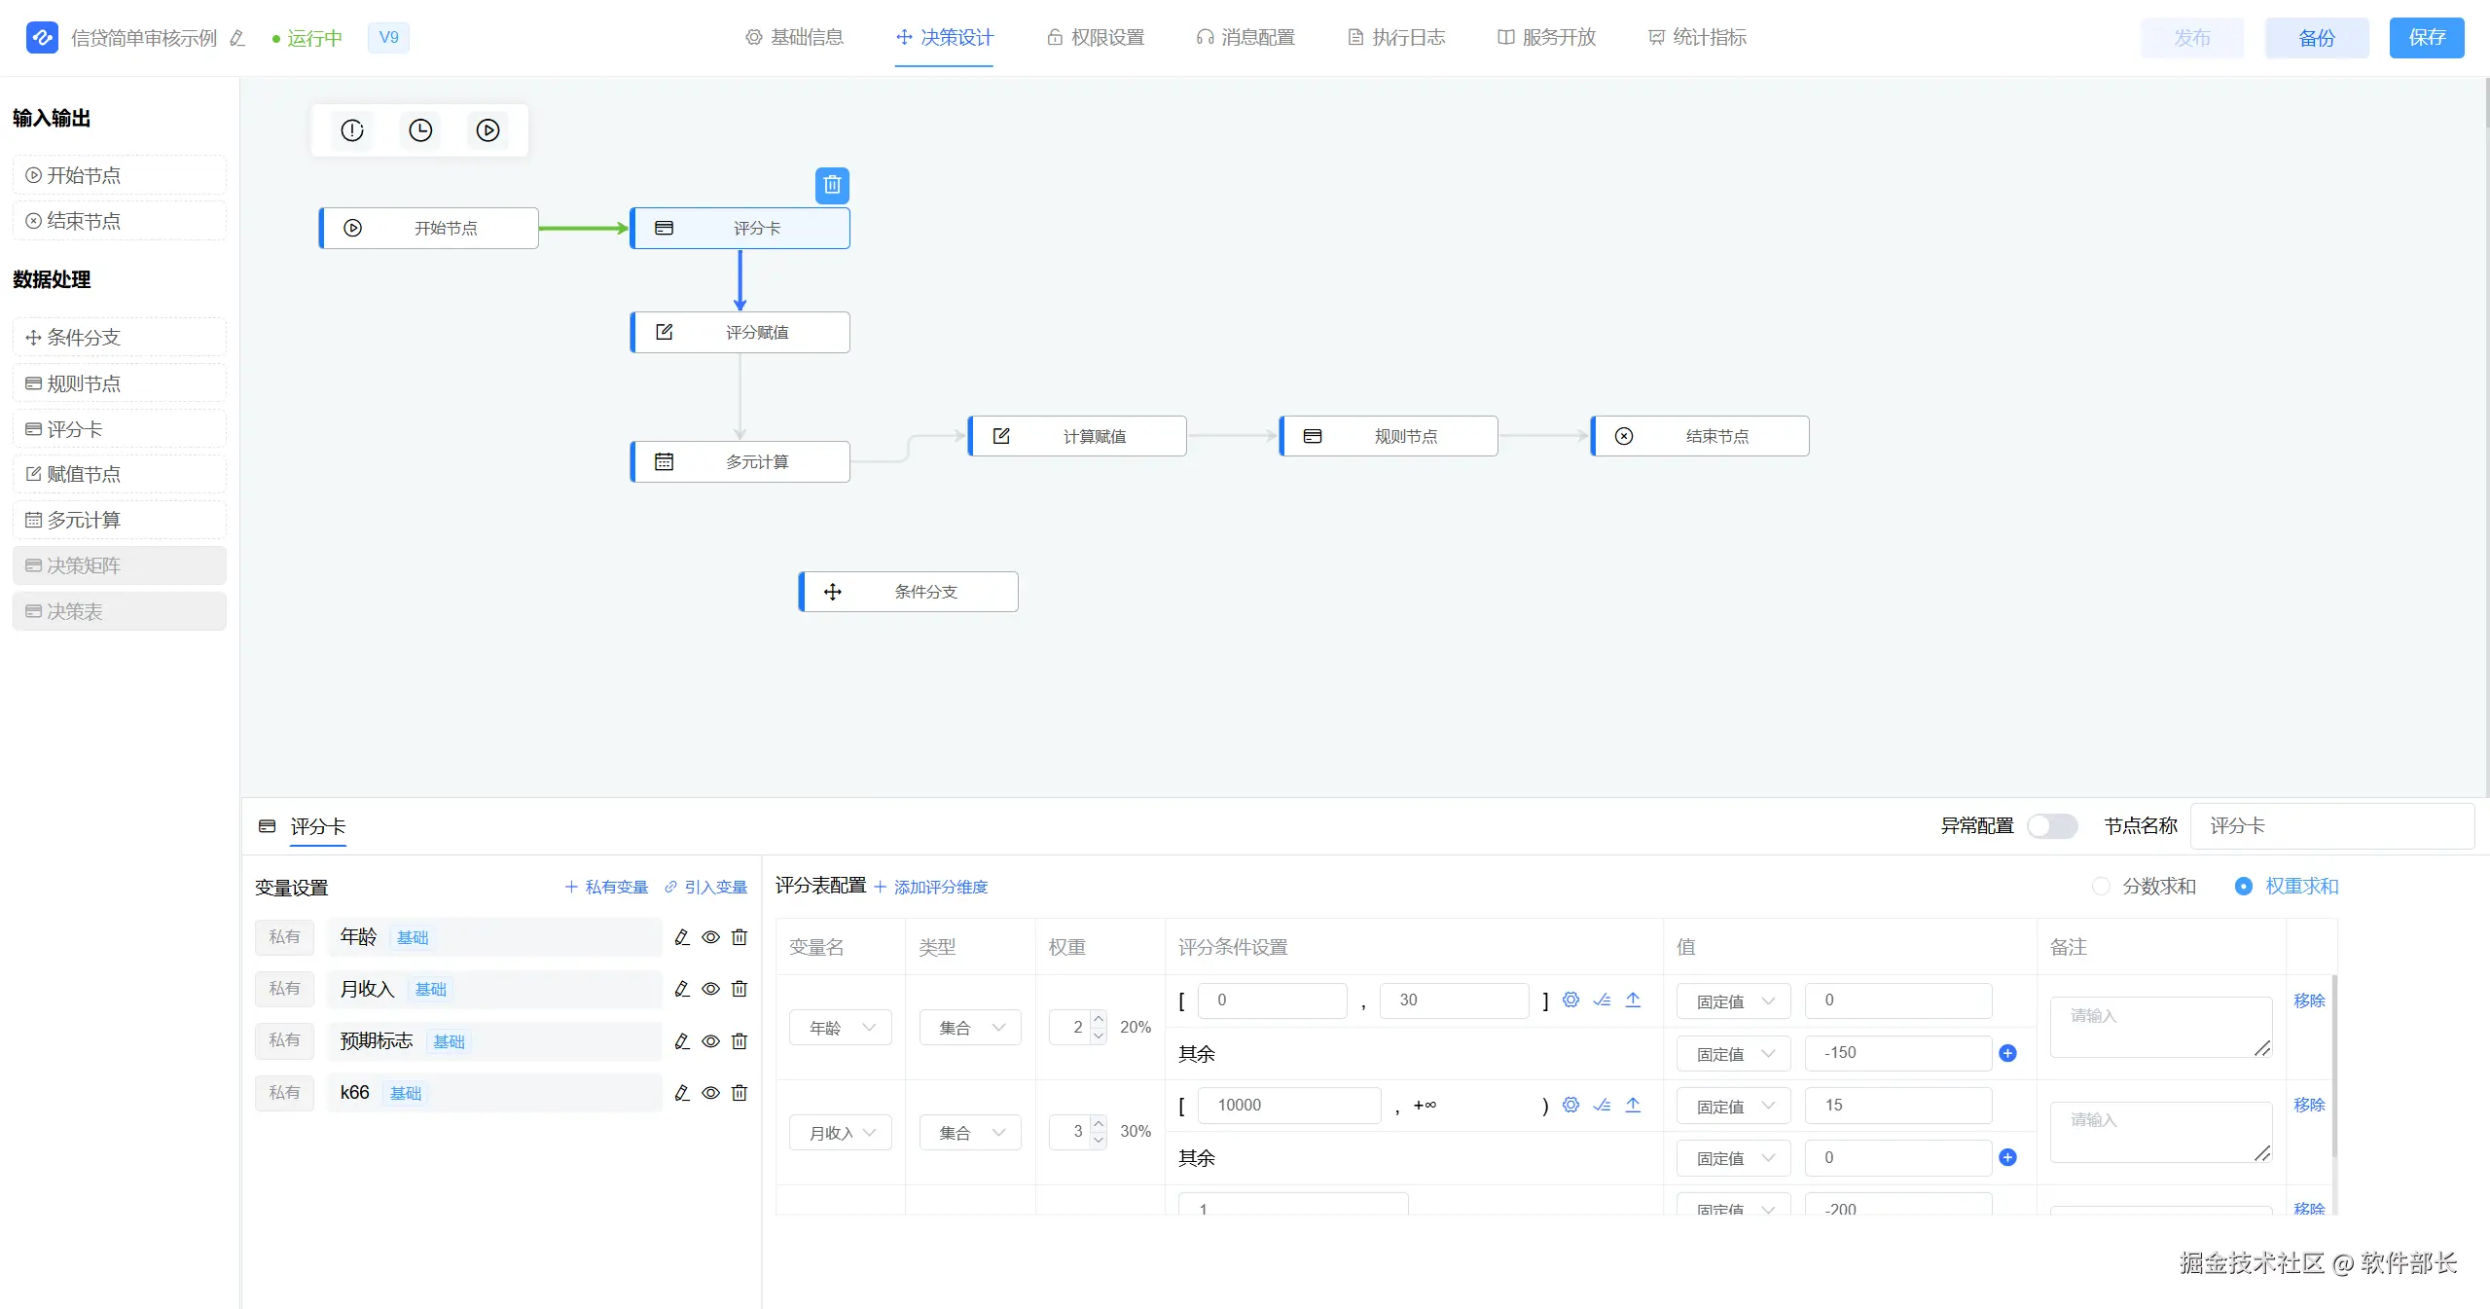Viewport: 2490px width, 1309px height.
Task: Open 集合 type dropdown in 月收入 row
Action: click(x=970, y=1133)
